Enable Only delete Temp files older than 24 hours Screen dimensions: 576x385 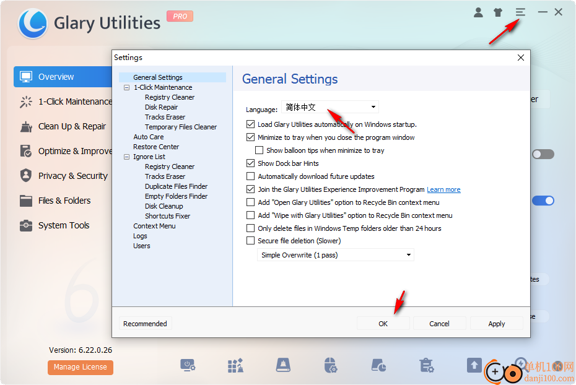click(251, 228)
